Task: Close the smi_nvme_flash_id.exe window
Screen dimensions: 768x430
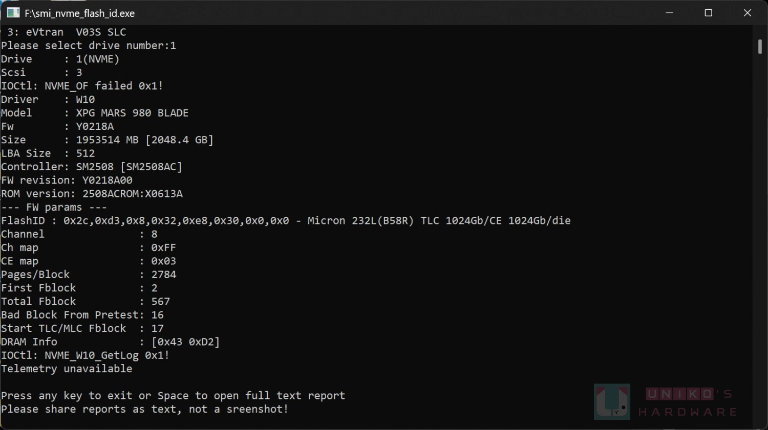Action: click(748, 13)
